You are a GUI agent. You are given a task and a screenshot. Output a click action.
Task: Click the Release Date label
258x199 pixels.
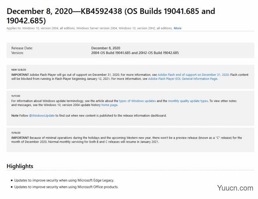click(x=22, y=48)
